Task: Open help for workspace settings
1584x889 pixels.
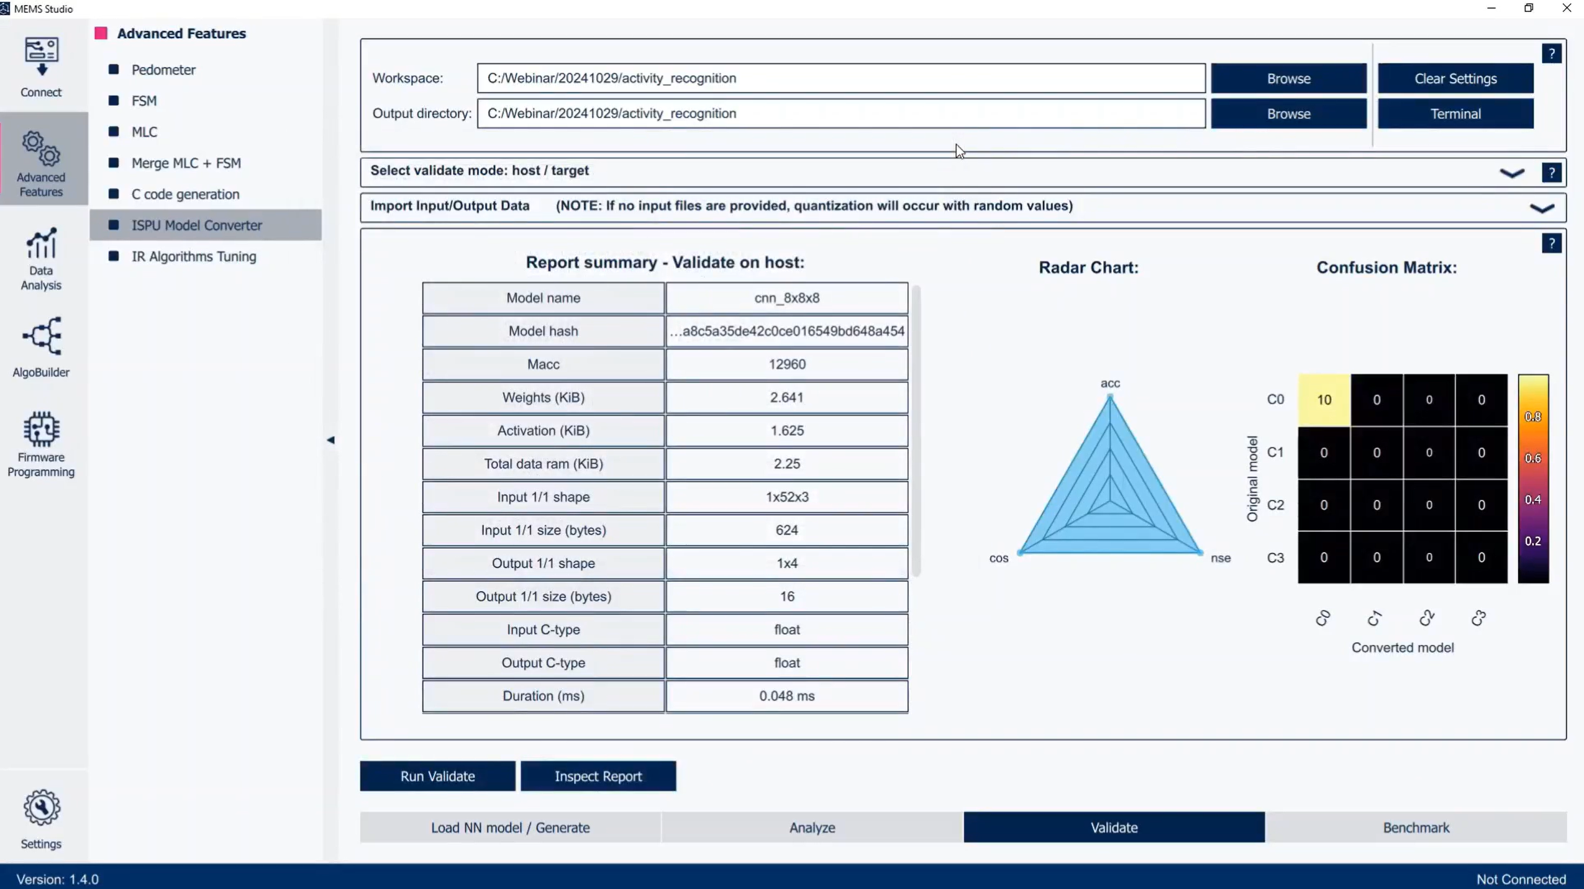Action: (x=1552, y=53)
